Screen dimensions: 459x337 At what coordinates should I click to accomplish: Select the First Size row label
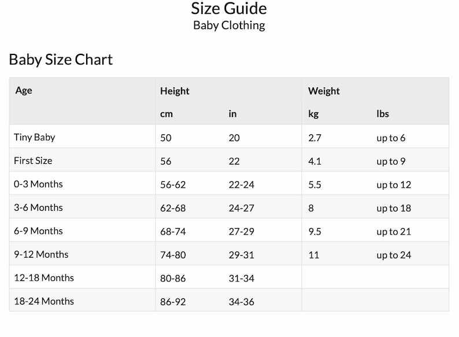coord(33,161)
